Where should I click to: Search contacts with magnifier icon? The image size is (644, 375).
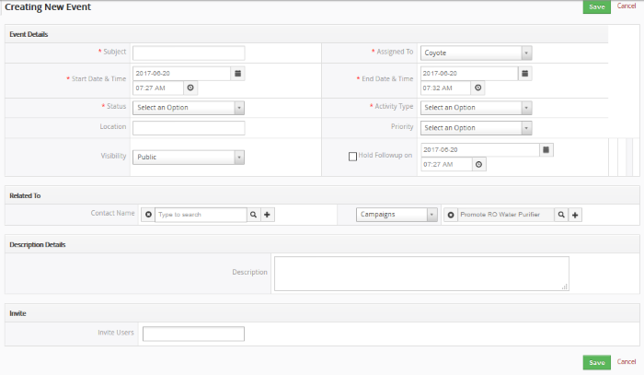point(253,215)
